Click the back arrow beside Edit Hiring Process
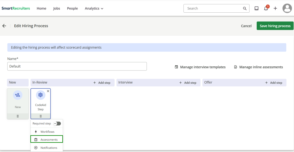 pyautogui.click(x=4, y=26)
